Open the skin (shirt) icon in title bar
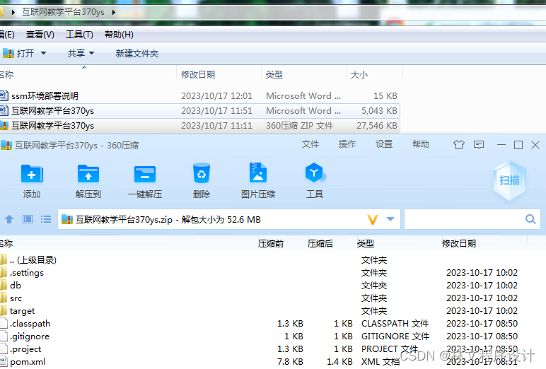Screen dimensions: 546x369 point(459,145)
